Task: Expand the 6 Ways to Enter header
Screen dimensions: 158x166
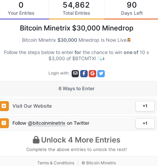Action: pos(78,88)
